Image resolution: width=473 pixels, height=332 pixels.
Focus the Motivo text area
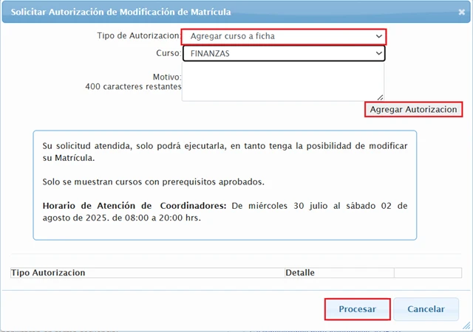click(282, 81)
